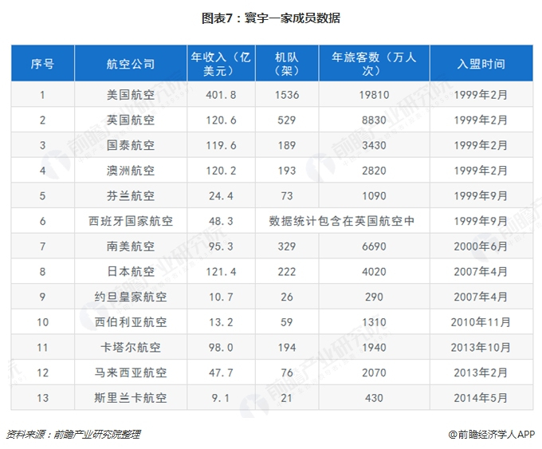The image size is (542, 449).
Task: Click fleet size 73
Action: [x=287, y=195]
